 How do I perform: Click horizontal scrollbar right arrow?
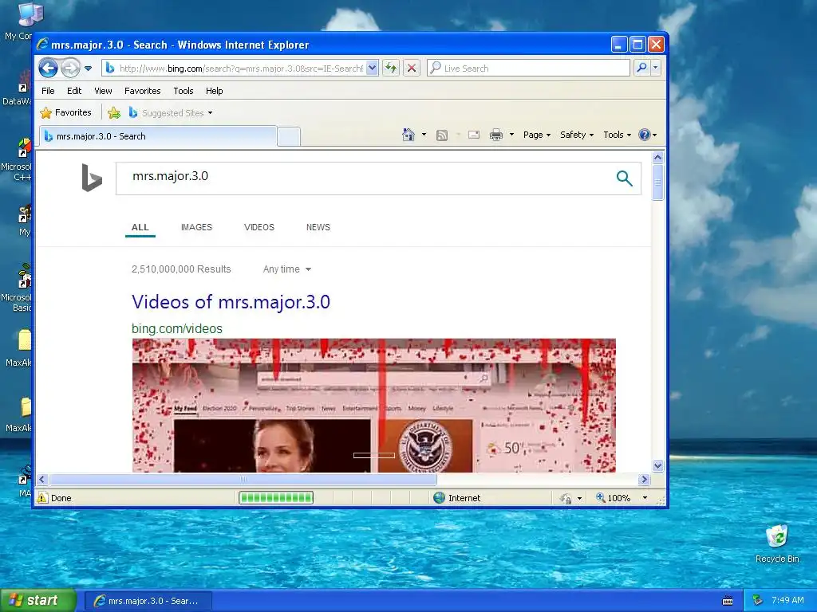coord(645,479)
